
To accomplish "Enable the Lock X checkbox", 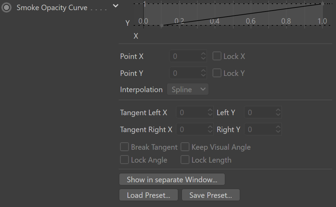I will (x=217, y=56).
